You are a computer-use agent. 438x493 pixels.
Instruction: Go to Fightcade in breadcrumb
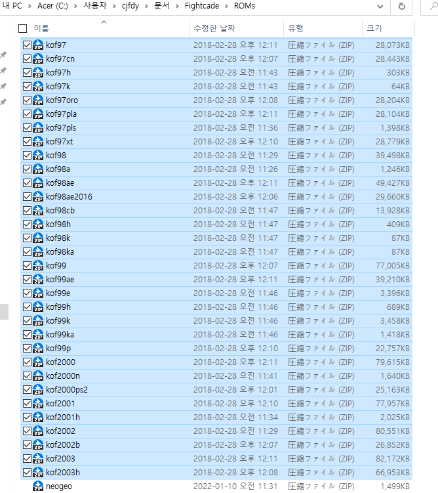(x=202, y=6)
